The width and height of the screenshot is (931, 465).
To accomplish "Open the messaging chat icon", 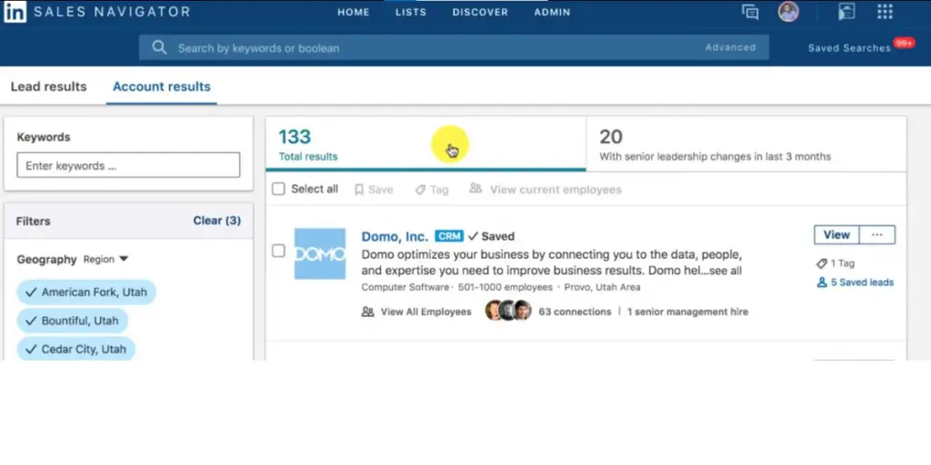I will 750,12.
